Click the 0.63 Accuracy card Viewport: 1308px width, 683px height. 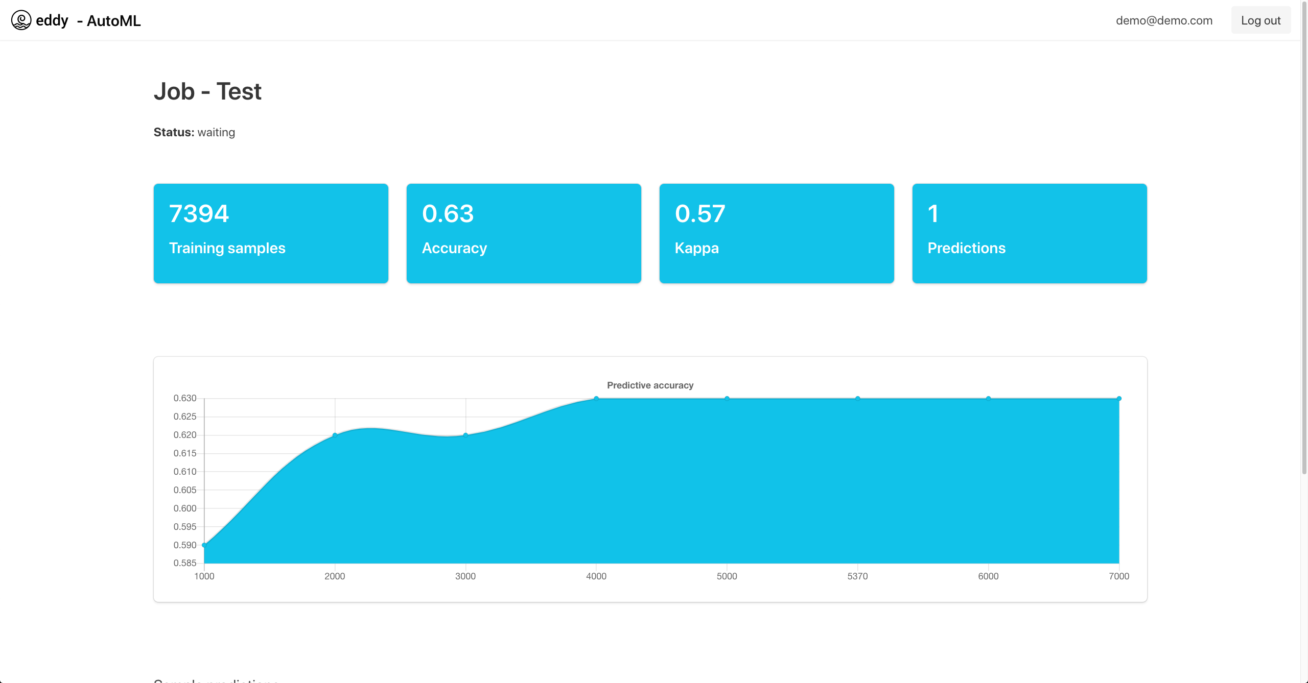pyautogui.click(x=524, y=233)
